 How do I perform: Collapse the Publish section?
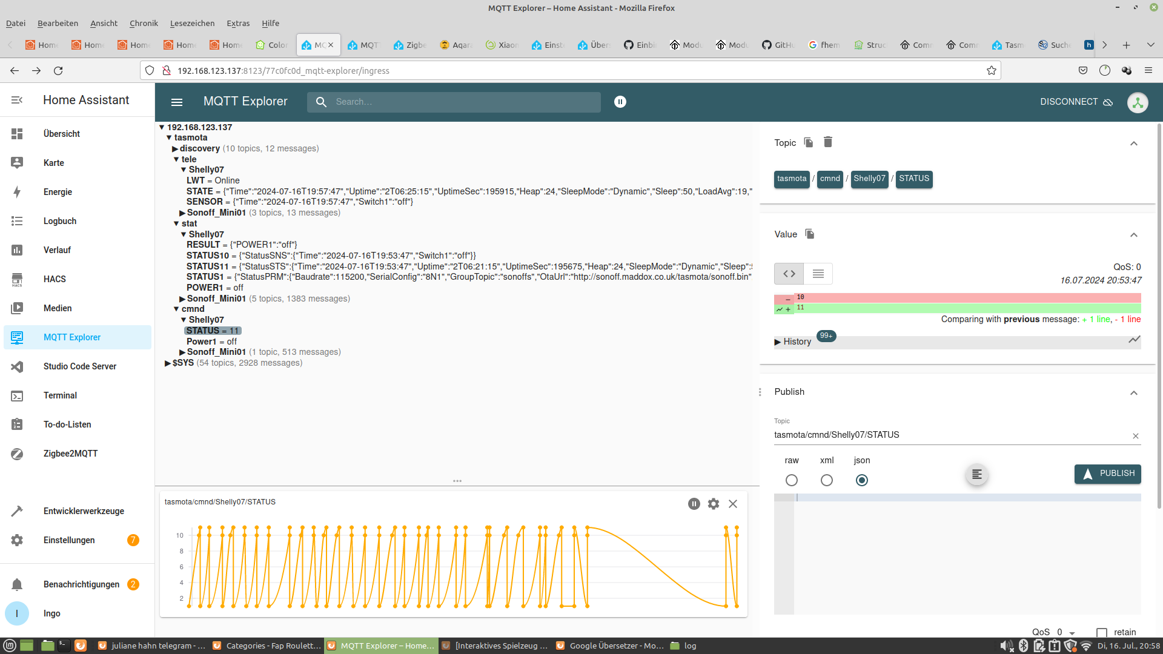pos(1134,393)
